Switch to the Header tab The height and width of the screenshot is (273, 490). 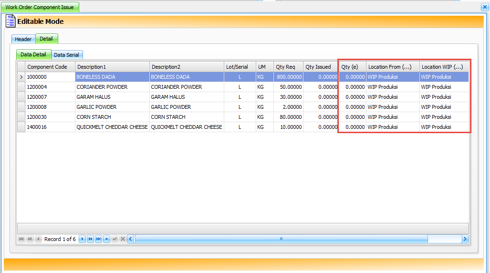23,39
